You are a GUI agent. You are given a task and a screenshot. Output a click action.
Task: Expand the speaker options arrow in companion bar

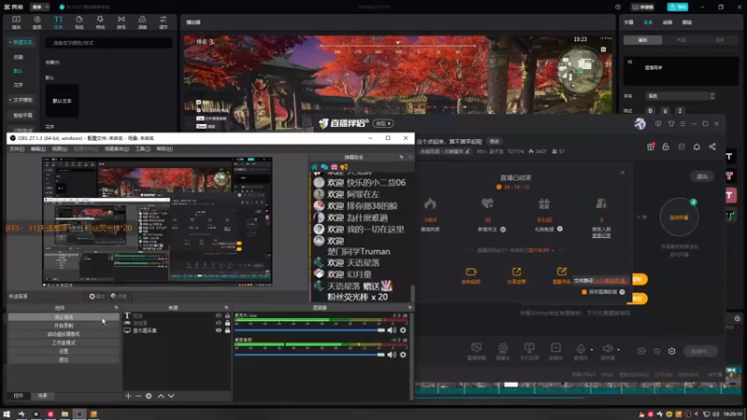tap(618, 349)
